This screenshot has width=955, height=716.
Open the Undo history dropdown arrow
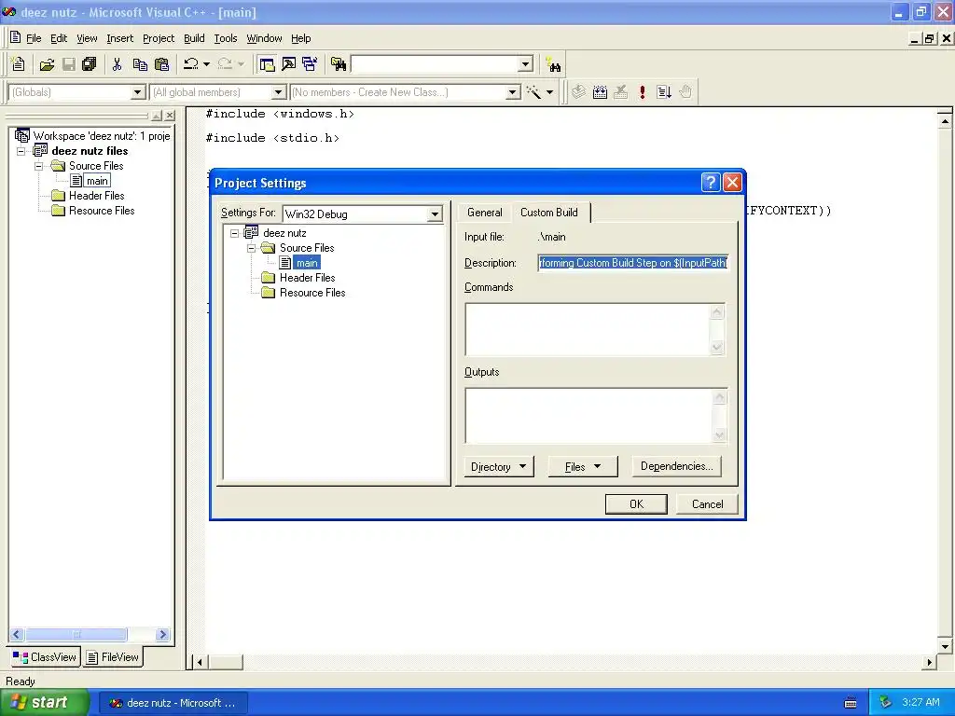click(206, 64)
